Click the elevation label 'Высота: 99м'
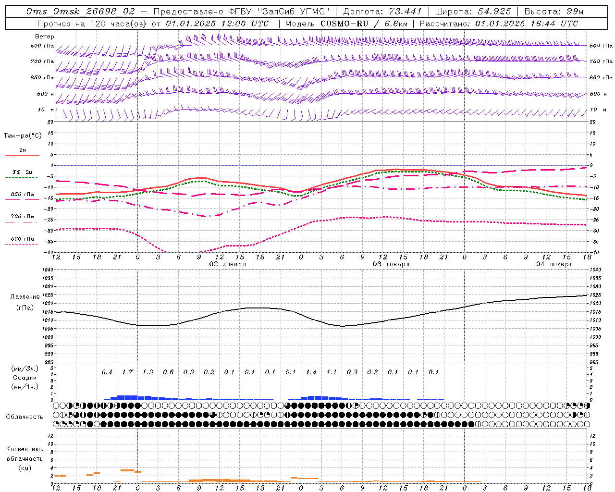 554,12
